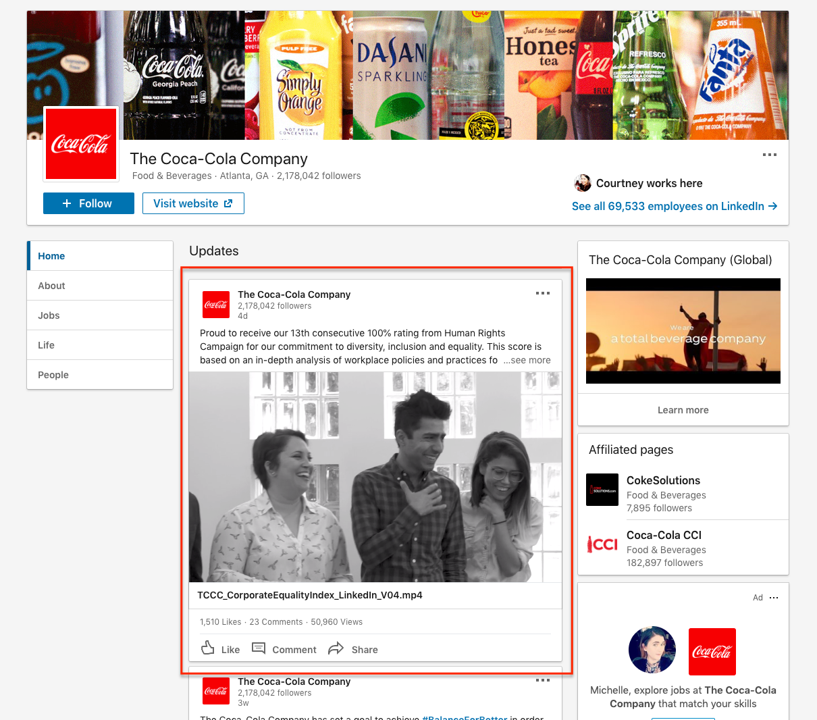
Task: Click 'The Coca-Cola Company' page title
Action: 219,159
